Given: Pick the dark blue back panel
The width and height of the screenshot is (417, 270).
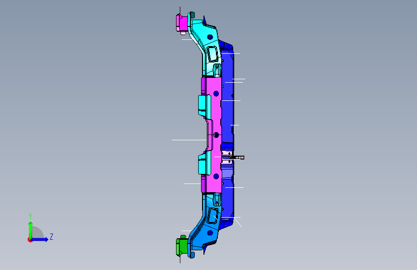Looking at the screenshot, I should click(228, 114).
